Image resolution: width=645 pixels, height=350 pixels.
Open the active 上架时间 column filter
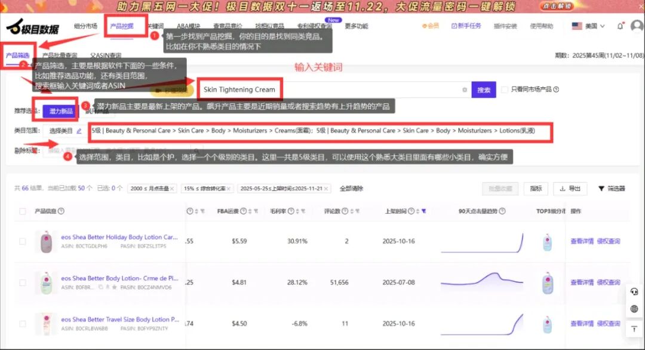click(x=423, y=211)
